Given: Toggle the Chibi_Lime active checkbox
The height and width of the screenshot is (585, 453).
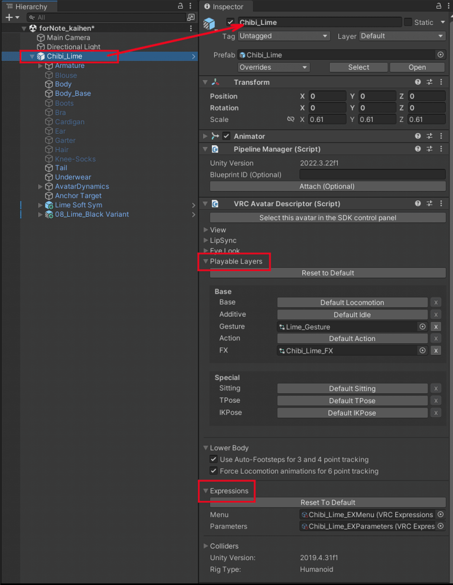Looking at the screenshot, I should coord(230,22).
